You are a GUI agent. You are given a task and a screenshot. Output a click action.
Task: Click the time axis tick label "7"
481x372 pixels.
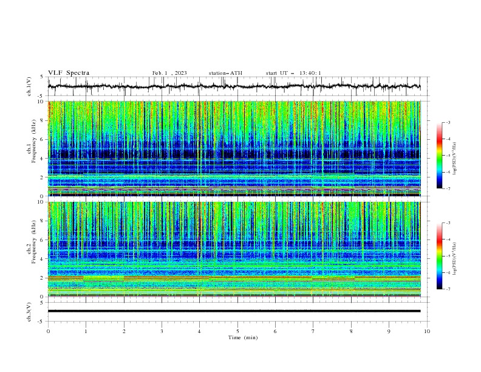313,331
